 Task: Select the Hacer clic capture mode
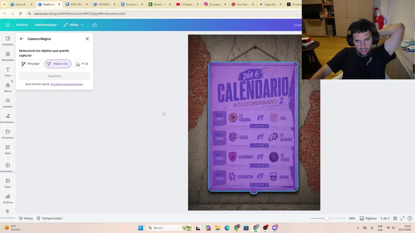(x=58, y=64)
